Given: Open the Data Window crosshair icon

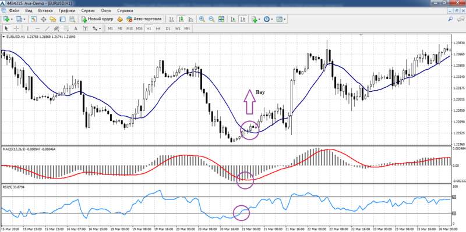Looking at the screenshot, I should (43, 19).
